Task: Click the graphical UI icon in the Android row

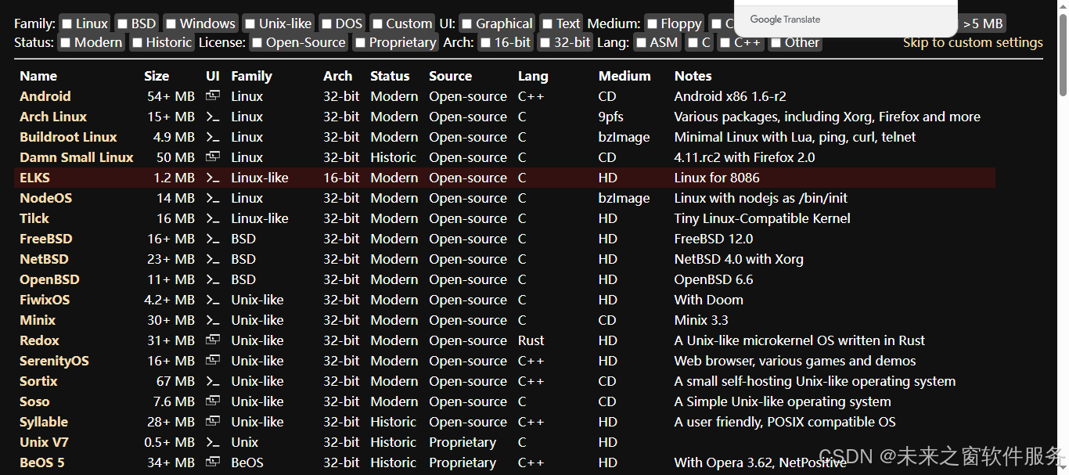Action: tap(212, 96)
